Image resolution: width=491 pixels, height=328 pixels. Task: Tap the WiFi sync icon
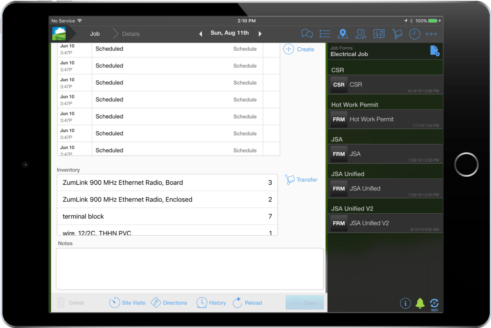[434, 303]
